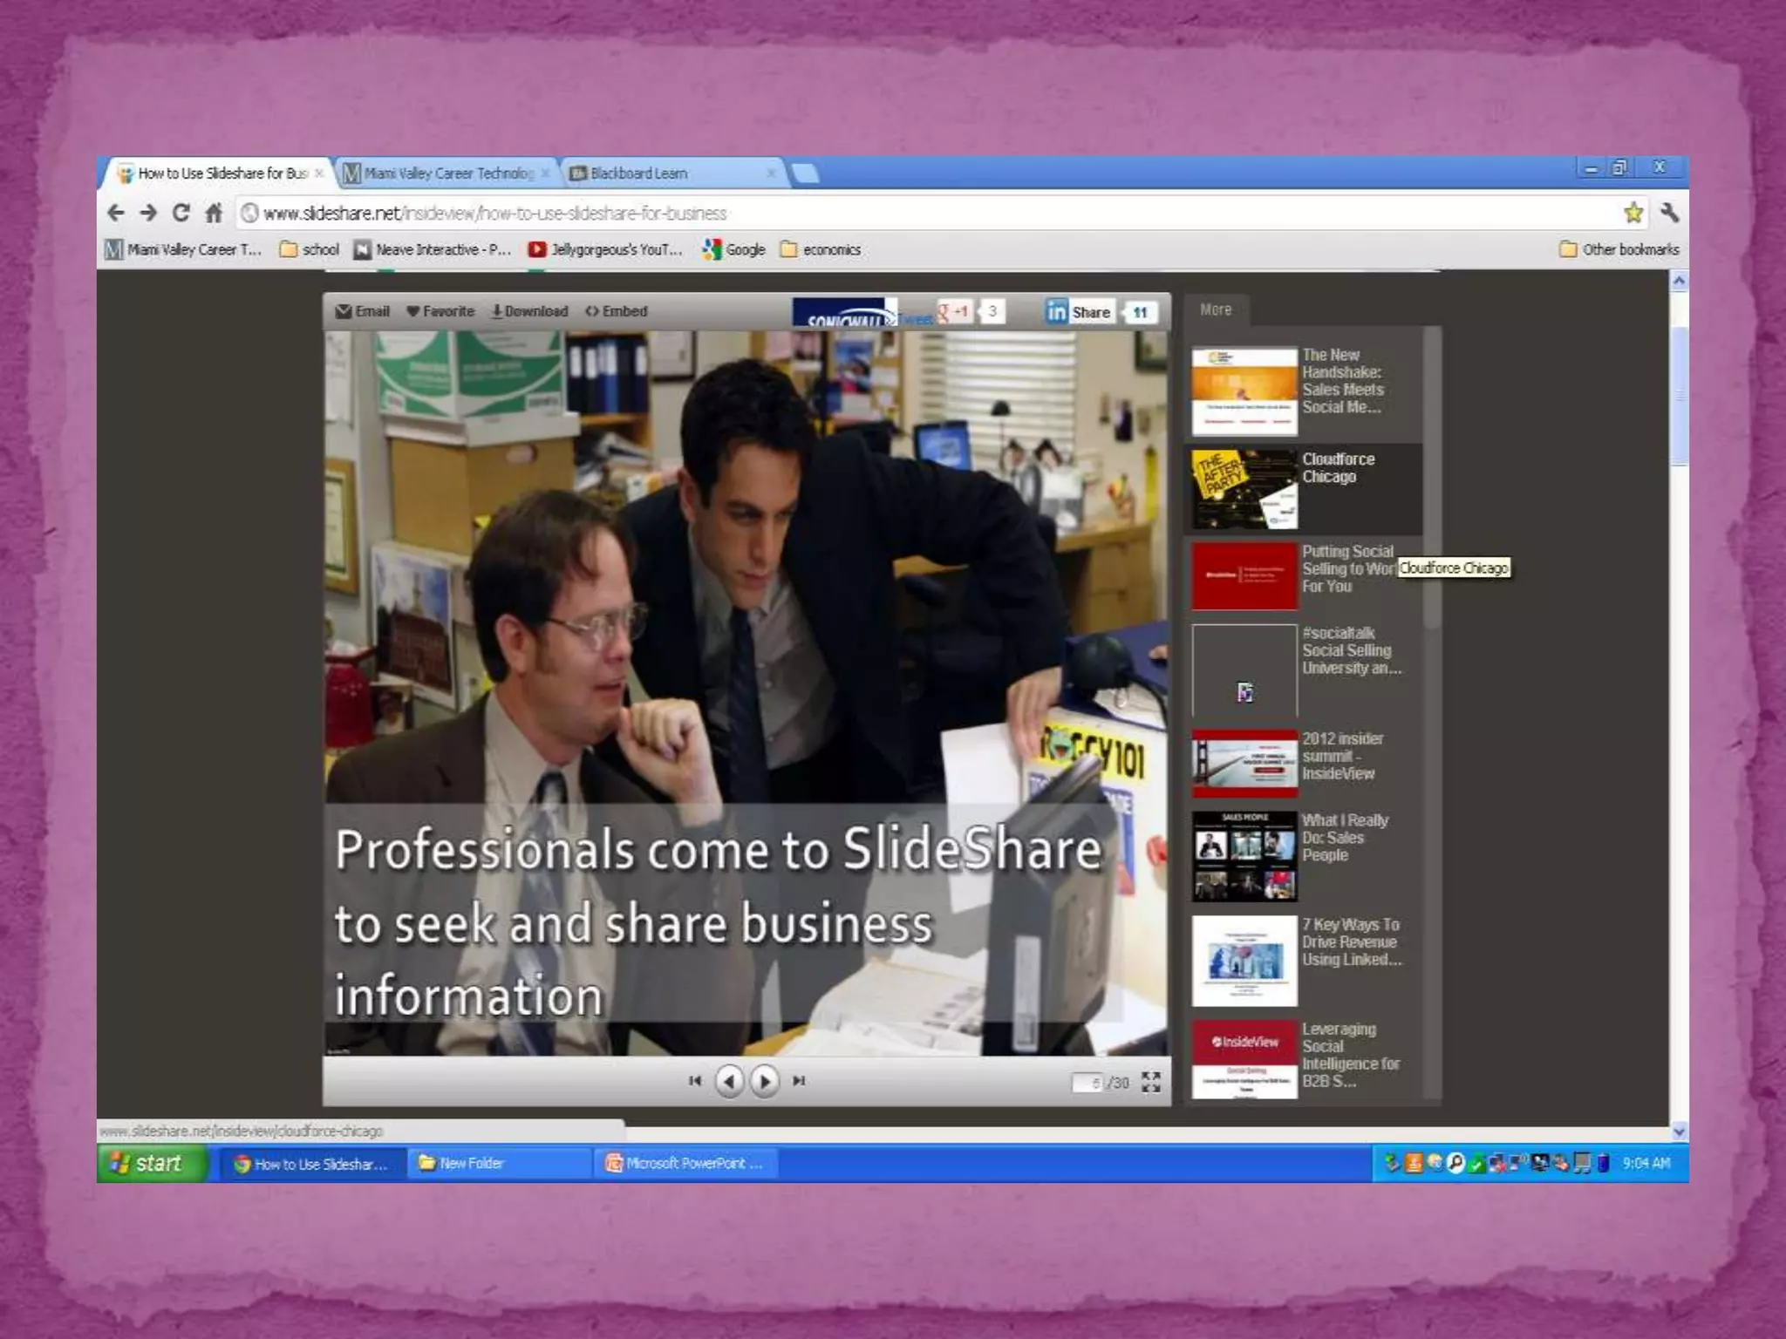Jump to last slide
Image resolution: width=1786 pixels, height=1339 pixels.
(x=799, y=1081)
